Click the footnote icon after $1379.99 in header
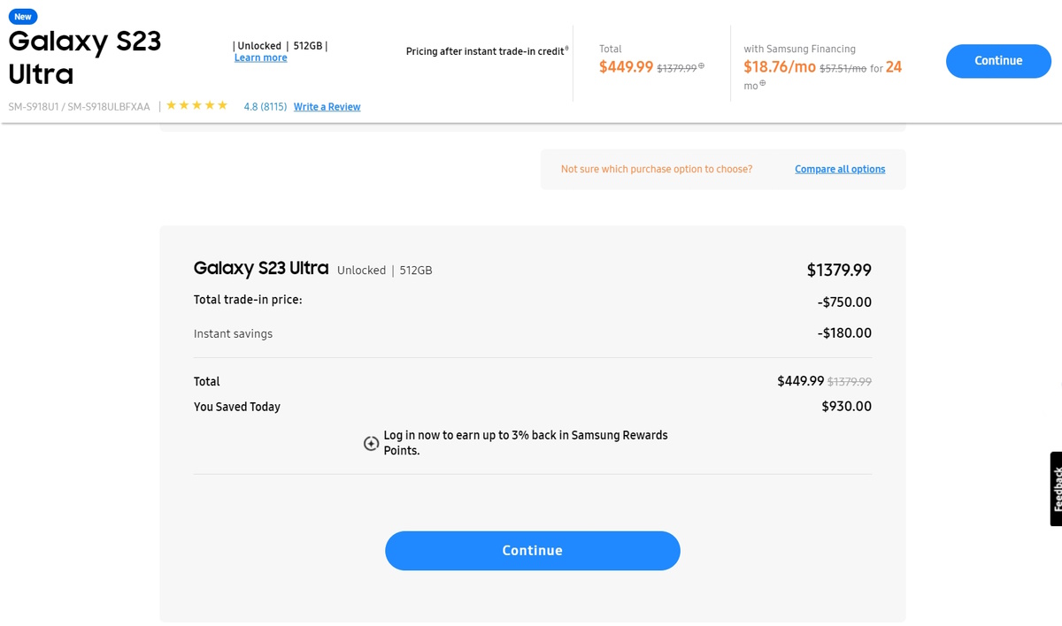Viewport: 1062px width, 626px height. (702, 66)
